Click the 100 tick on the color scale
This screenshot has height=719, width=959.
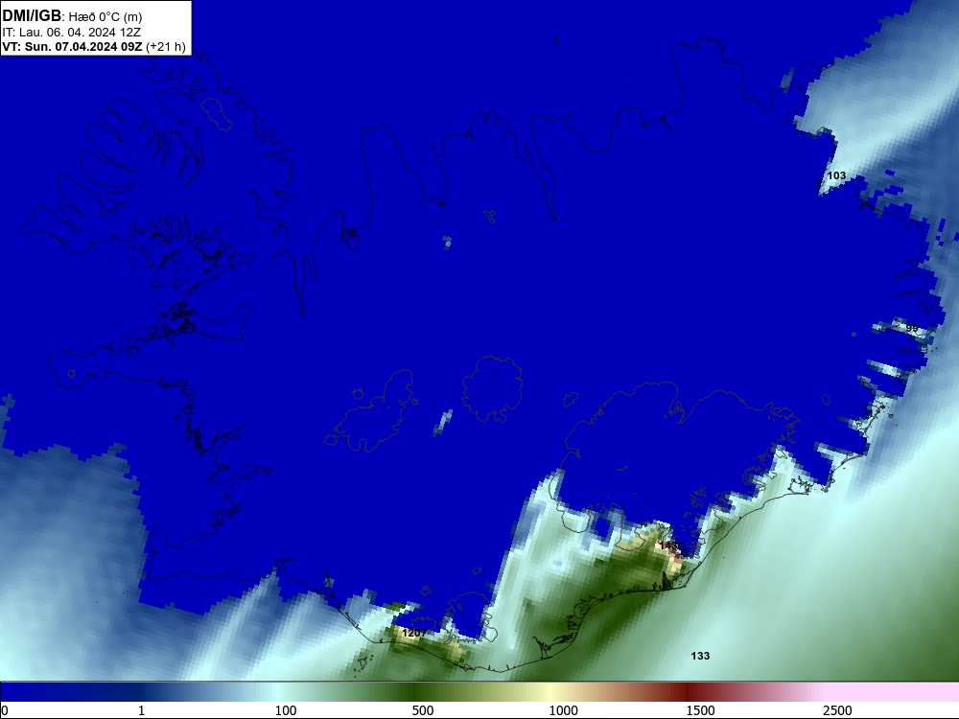(286, 710)
